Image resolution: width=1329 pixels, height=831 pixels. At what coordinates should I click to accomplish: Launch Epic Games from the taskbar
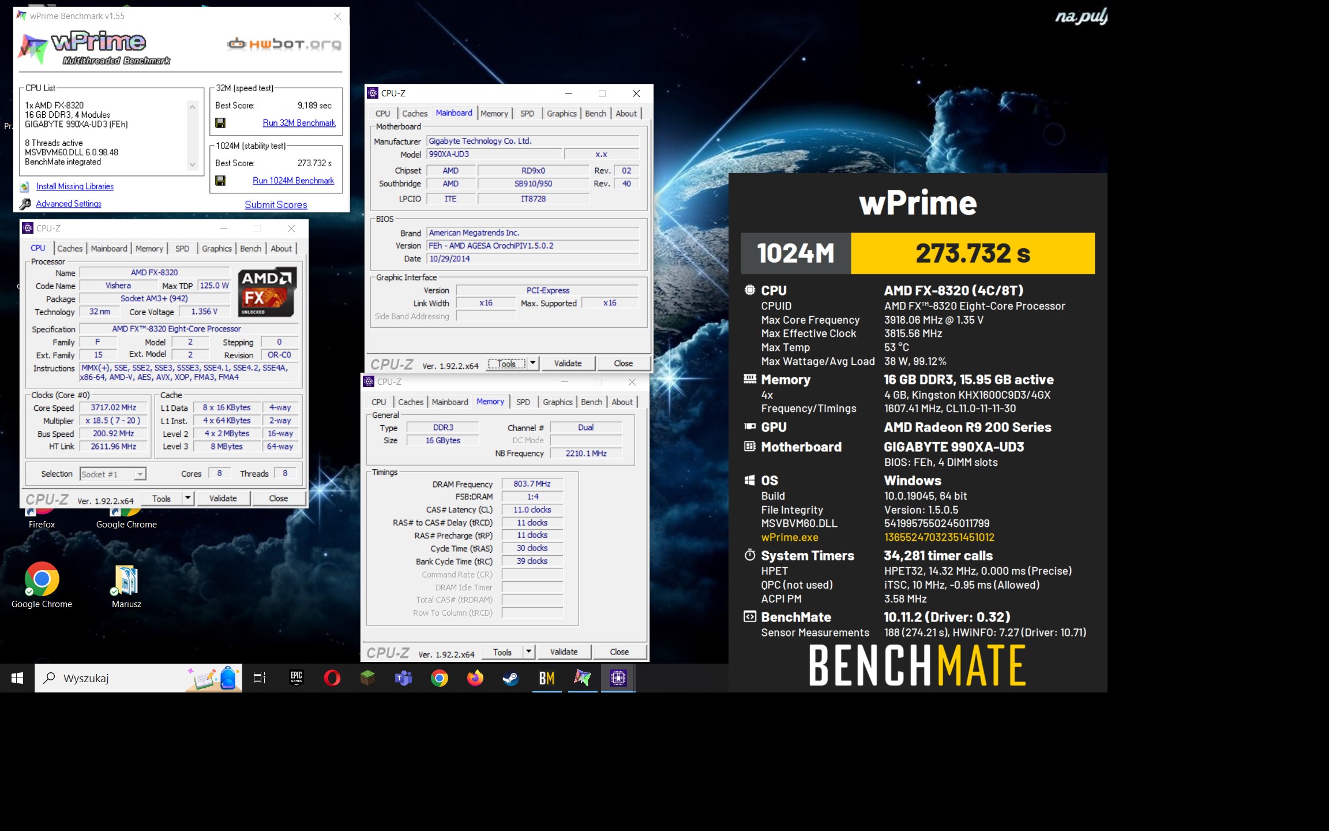(x=296, y=678)
